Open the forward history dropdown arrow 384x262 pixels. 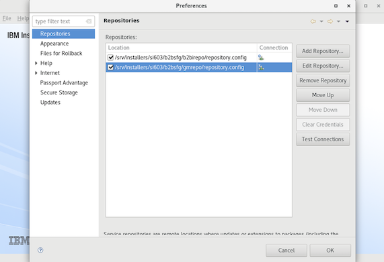(338, 21)
